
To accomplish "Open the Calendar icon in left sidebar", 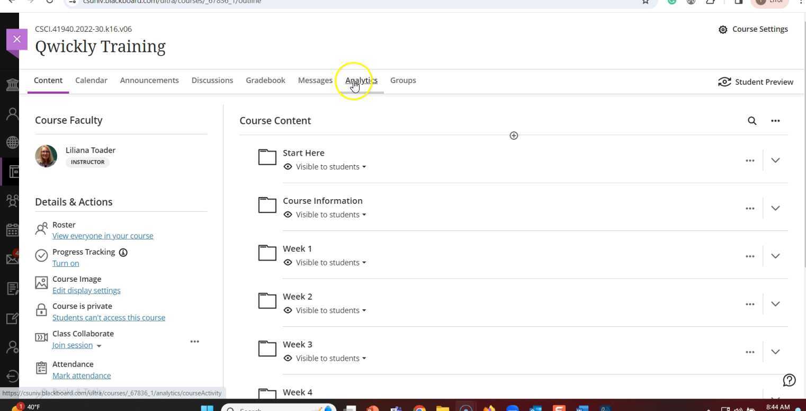I will point(12,229).
